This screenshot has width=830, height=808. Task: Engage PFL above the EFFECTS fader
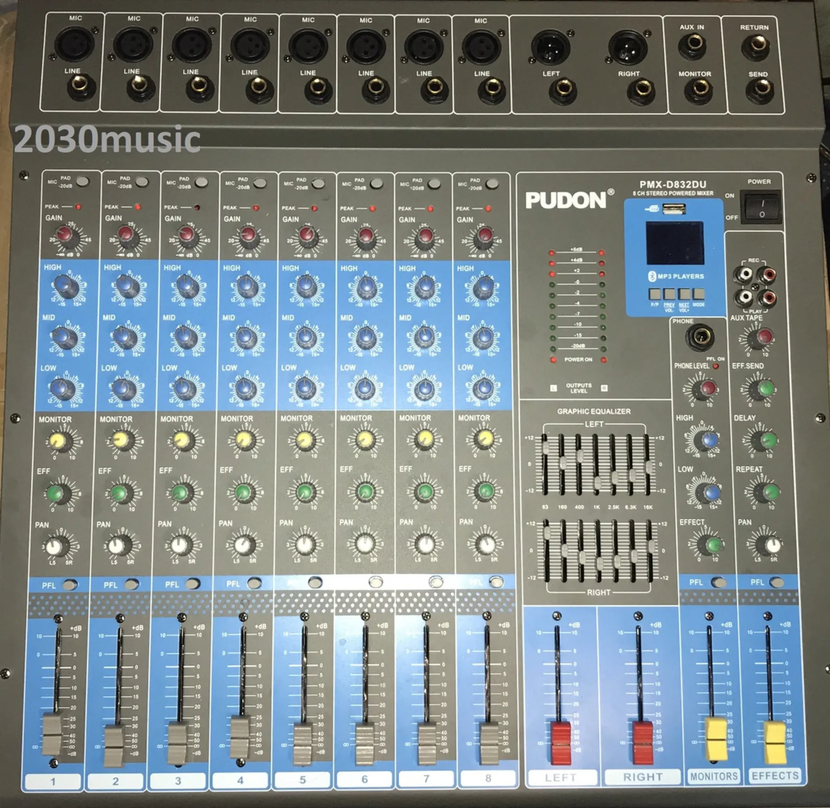pos(777,582)
